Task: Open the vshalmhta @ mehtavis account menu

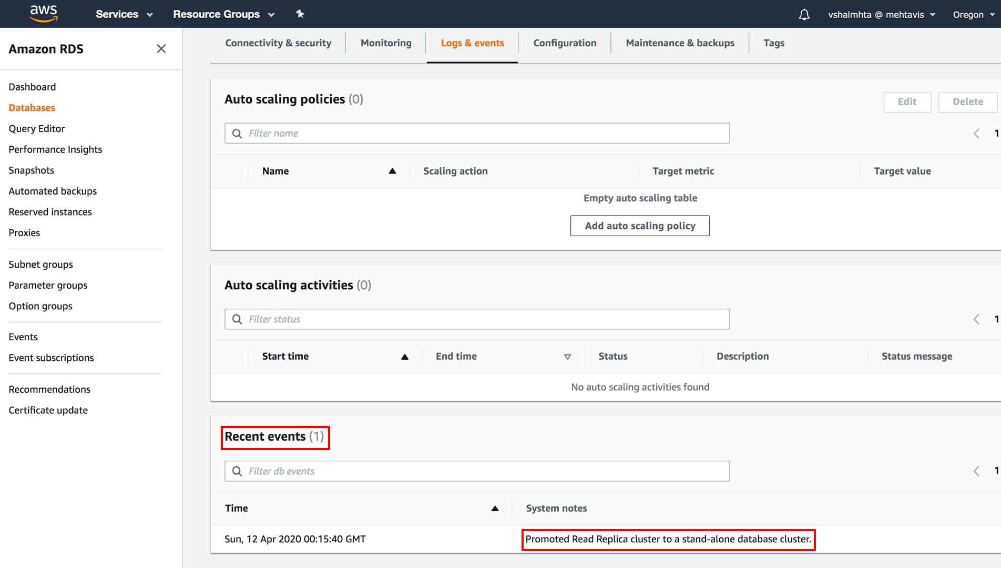Action: pyautogui.click(x=882, y=14)
